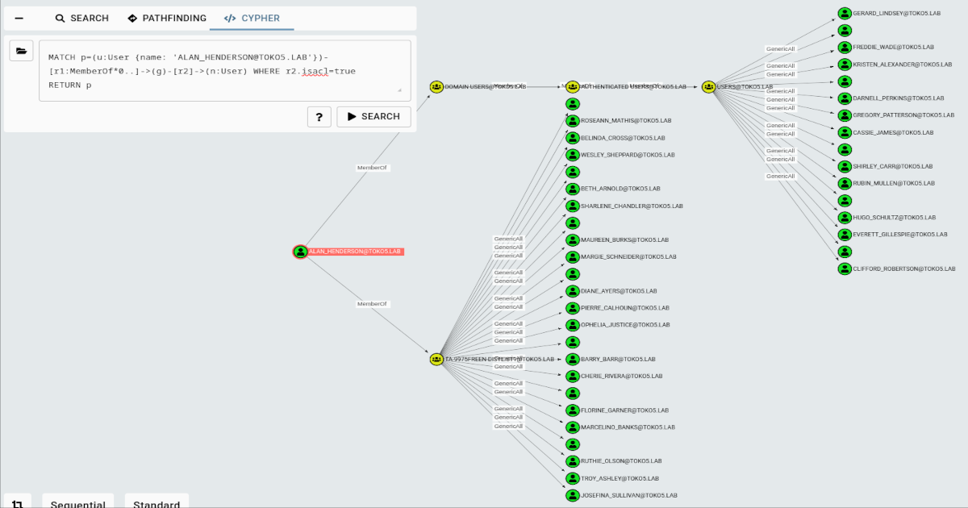This screenshot has width=968, height=508.
Task: Switch to the PATHFINDING tab
Action: pos(166,18)
